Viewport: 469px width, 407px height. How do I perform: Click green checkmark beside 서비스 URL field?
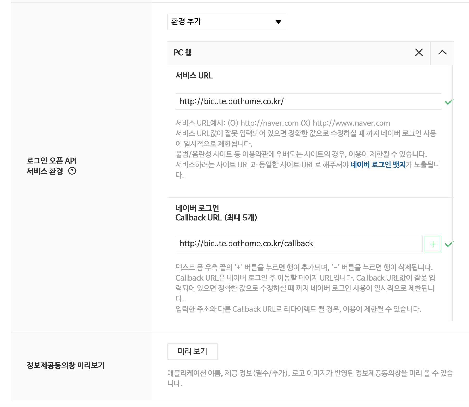point(449,101)
